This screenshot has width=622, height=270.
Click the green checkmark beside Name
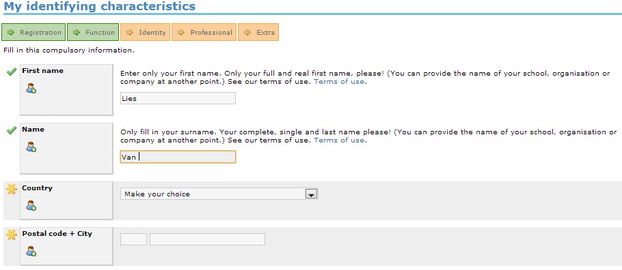(12, 130)
